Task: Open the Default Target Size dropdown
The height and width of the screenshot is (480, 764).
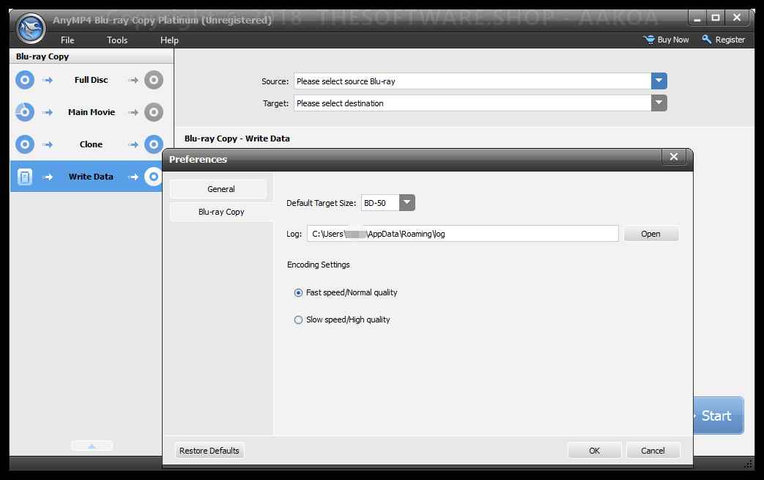Action: click(x=407, y=203)
